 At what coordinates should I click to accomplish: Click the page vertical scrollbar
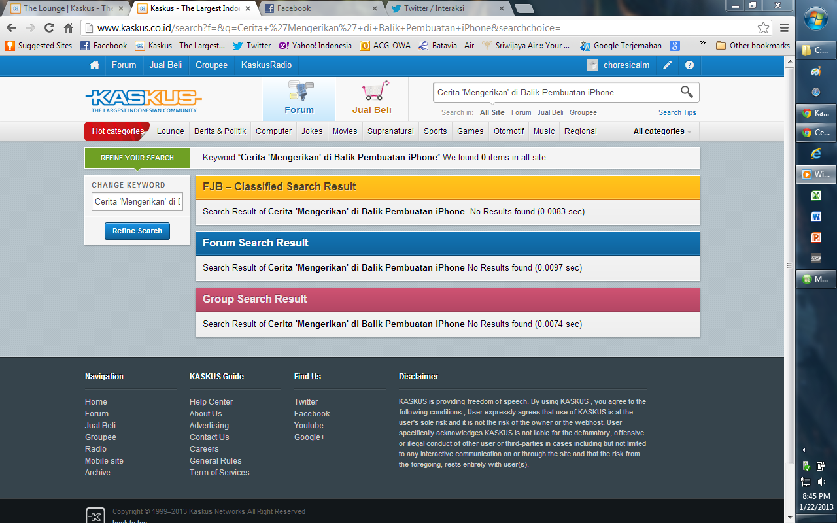coord(789,265)
